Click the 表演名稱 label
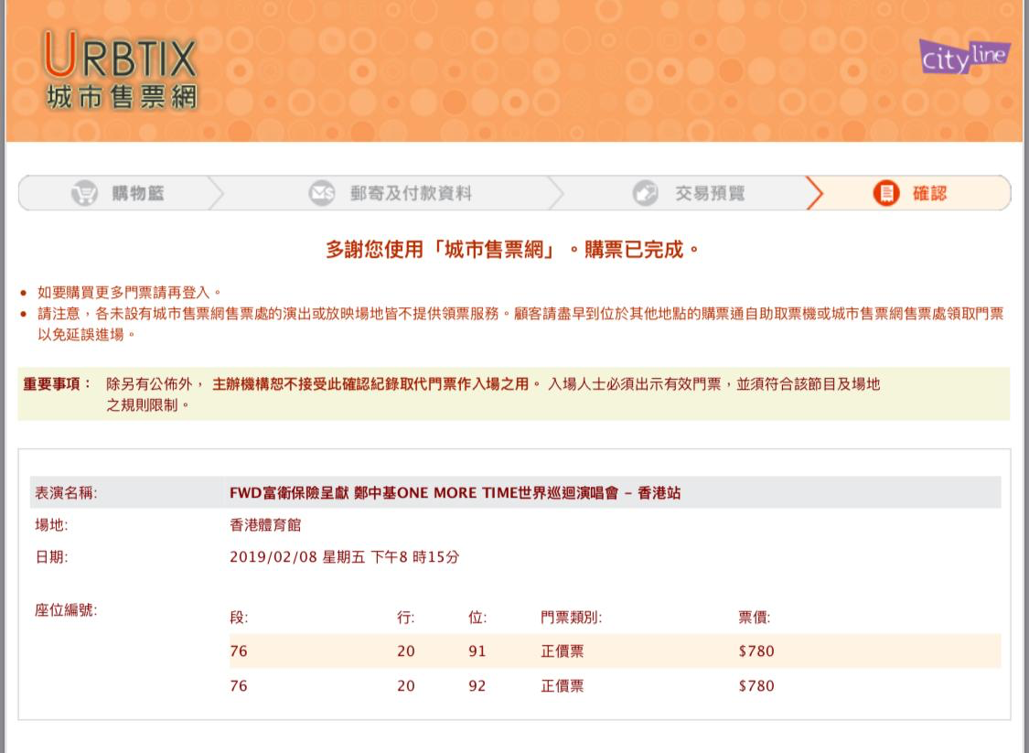Image resolution: width=1029 pixels, height=753 pixels. point(66,493)
